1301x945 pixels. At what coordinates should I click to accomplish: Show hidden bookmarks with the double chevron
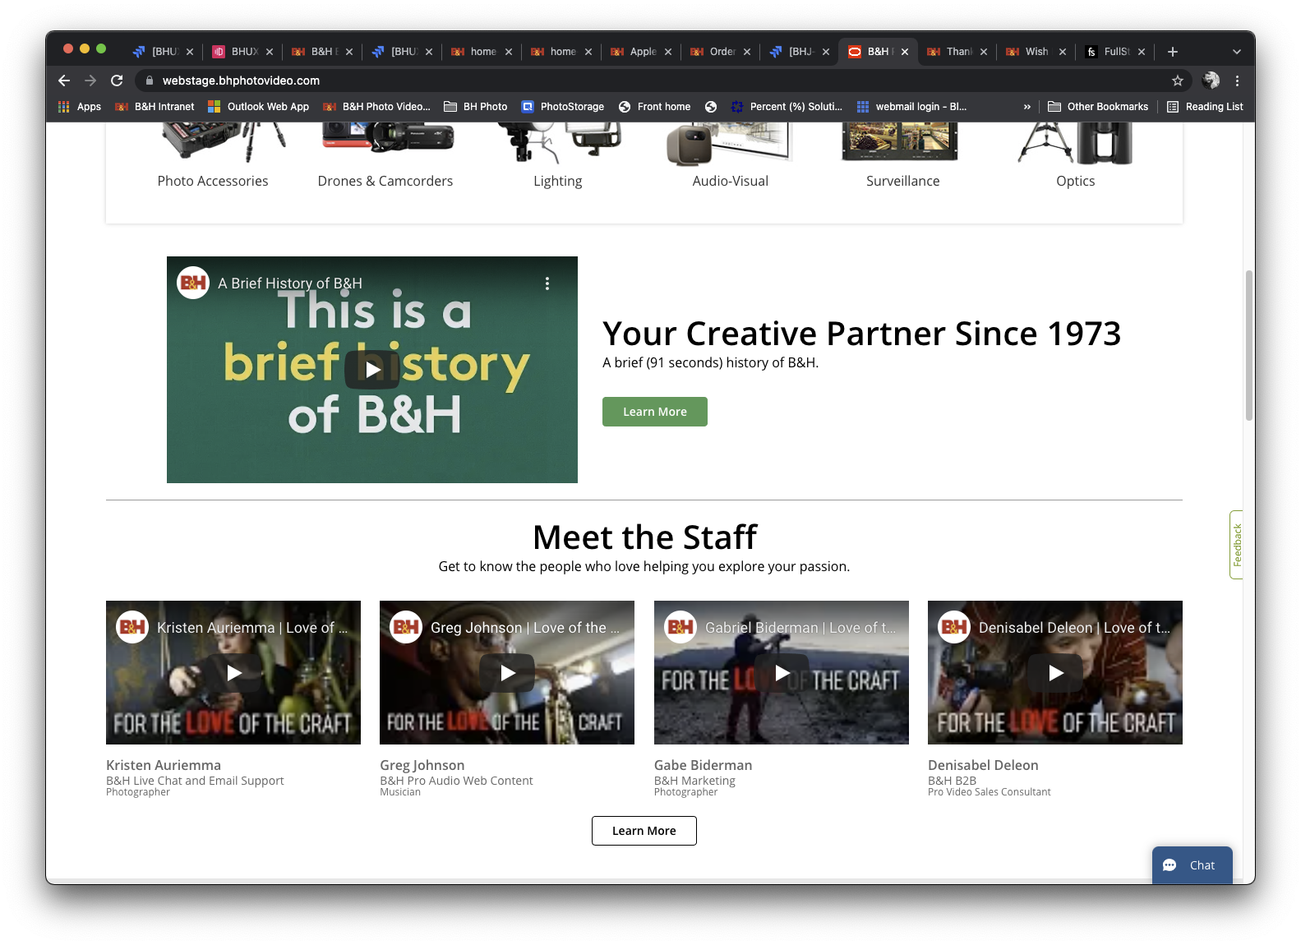pos(1026,107)
